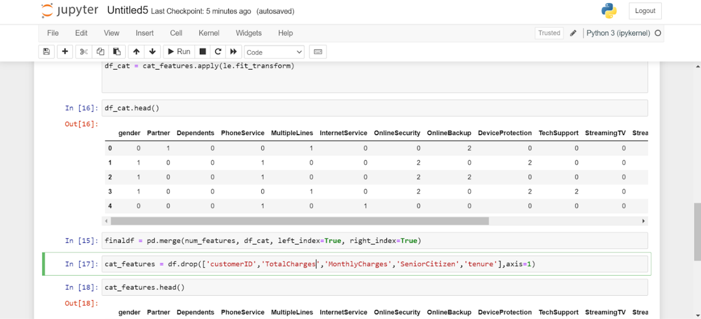The height and width of the screenshot is (319, 701).
Task: Click the save and checkpoint icon
Action: pyautogui.click(x=47, y=51)
